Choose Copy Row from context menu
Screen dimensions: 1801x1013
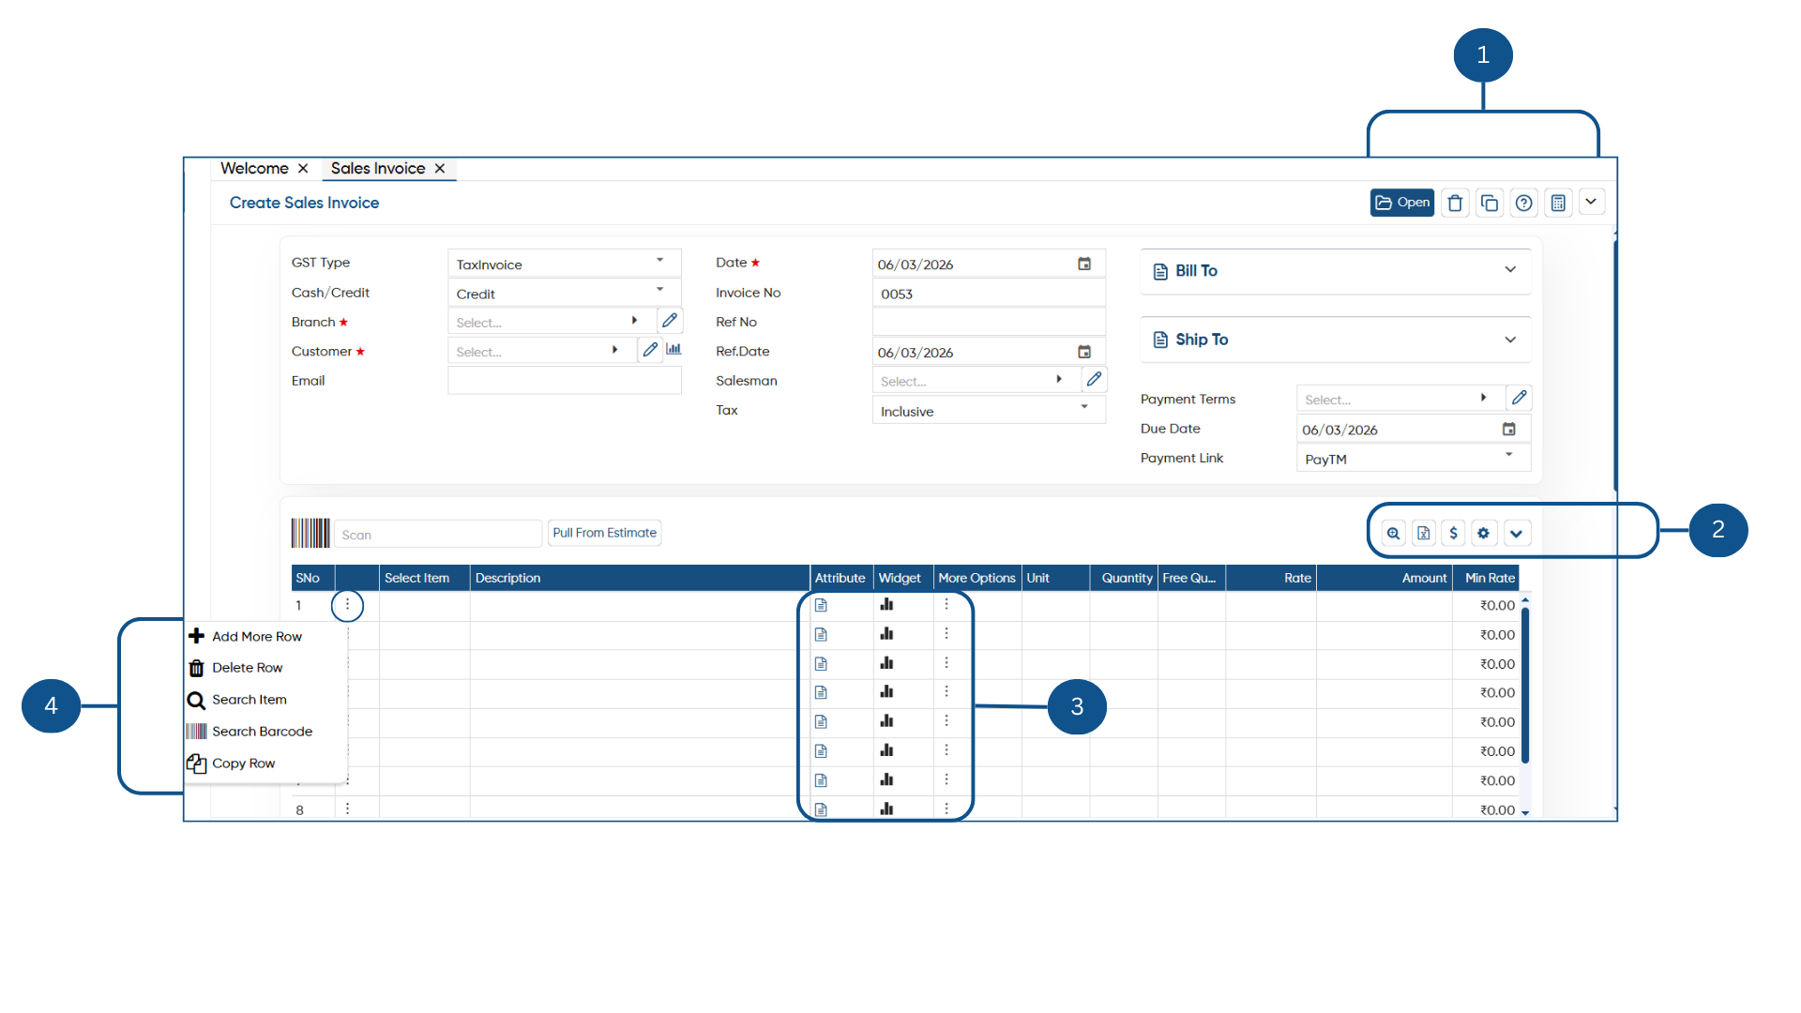(x=243, y=764)
